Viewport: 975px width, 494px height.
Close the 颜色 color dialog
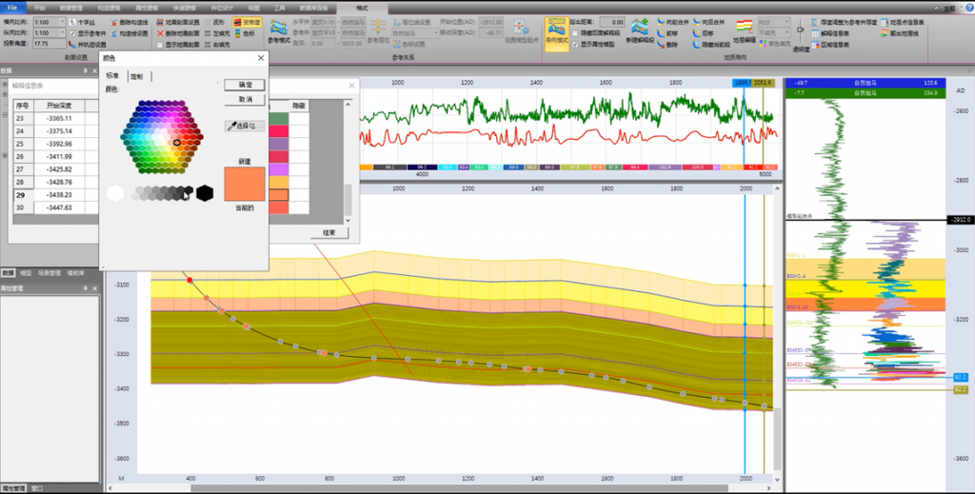click(261, 58)
